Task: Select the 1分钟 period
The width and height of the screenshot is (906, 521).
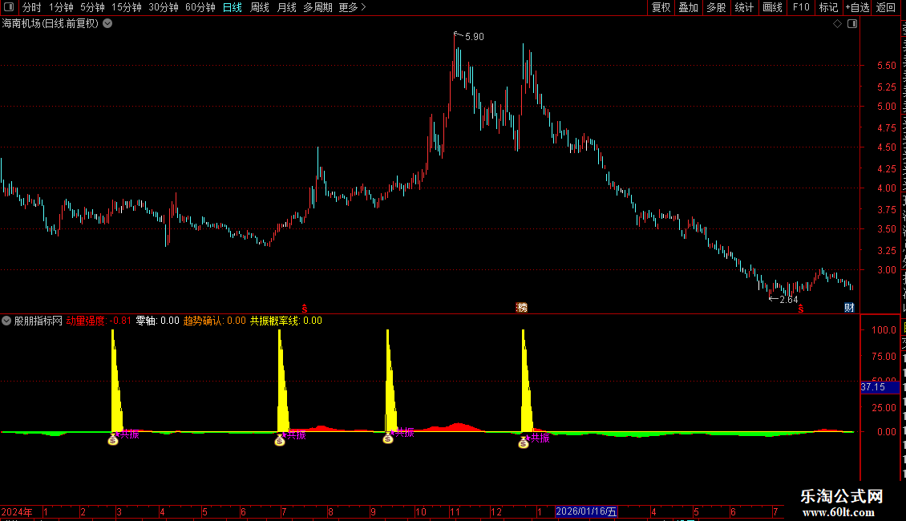Action: coord(61,7)
